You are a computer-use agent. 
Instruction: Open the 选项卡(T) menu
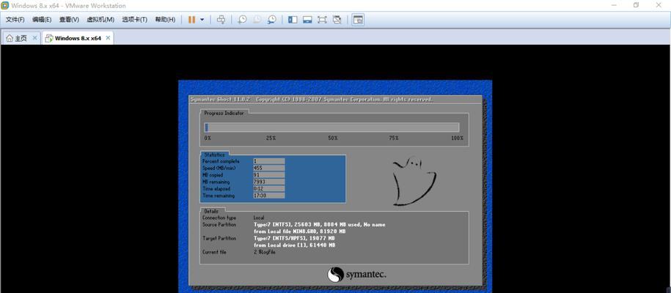click(134, 20)
